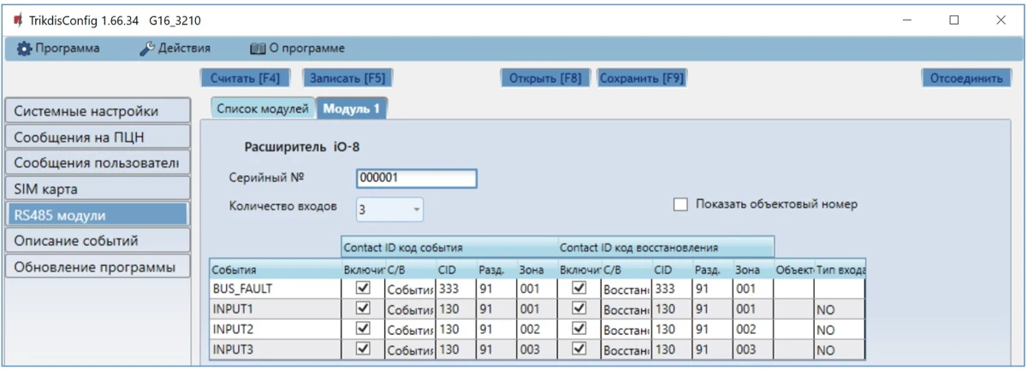Click the Считать [F4] button
The height and width of the screenshot is (370, 1027).
(246, 79)
